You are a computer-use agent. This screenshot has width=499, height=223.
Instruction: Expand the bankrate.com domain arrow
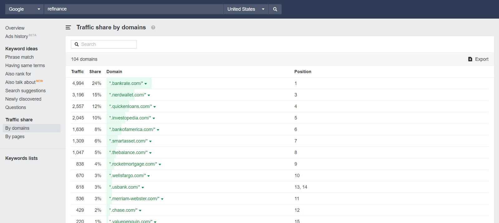pyautogui.click(x=146, y=84)
